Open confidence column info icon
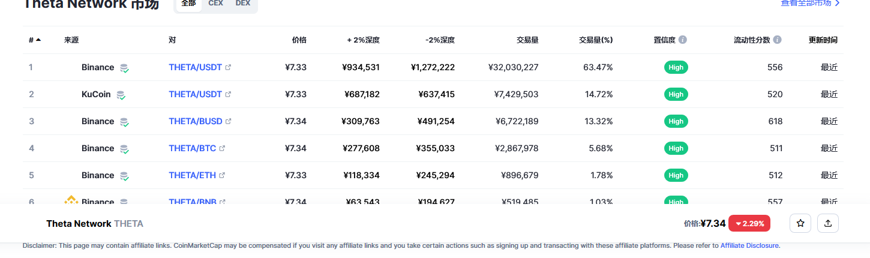The image size is (870, 258). tap(683, 40)
